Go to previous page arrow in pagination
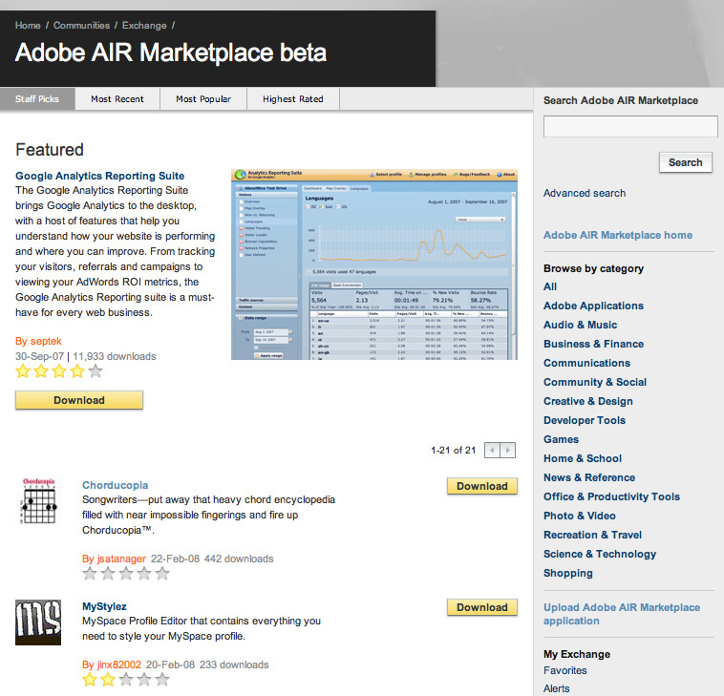 [492, 450]
